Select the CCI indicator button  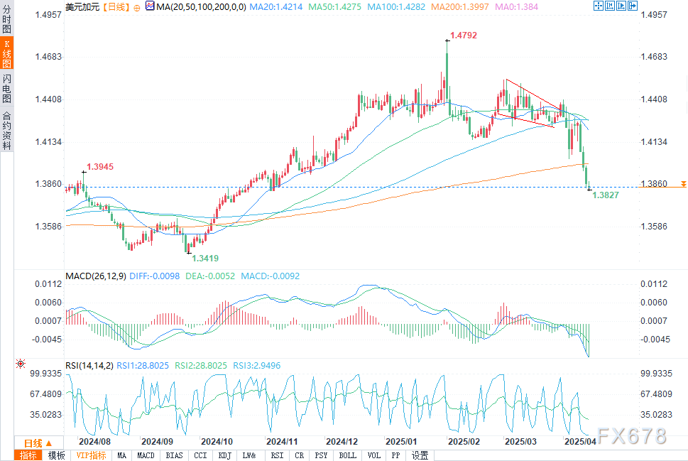pyautogui.click(x=200, y=455)
